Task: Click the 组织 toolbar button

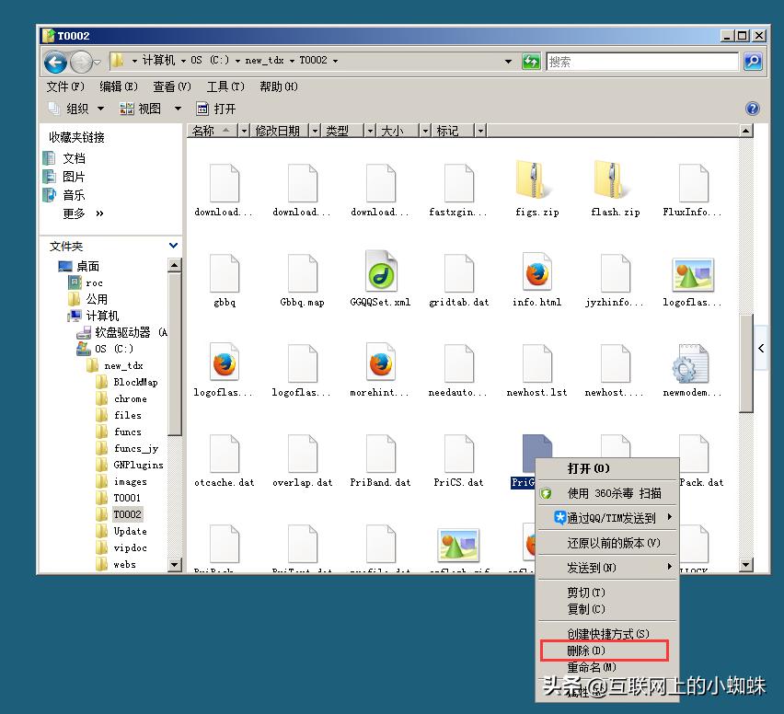Action: click(x=79, y=108)
